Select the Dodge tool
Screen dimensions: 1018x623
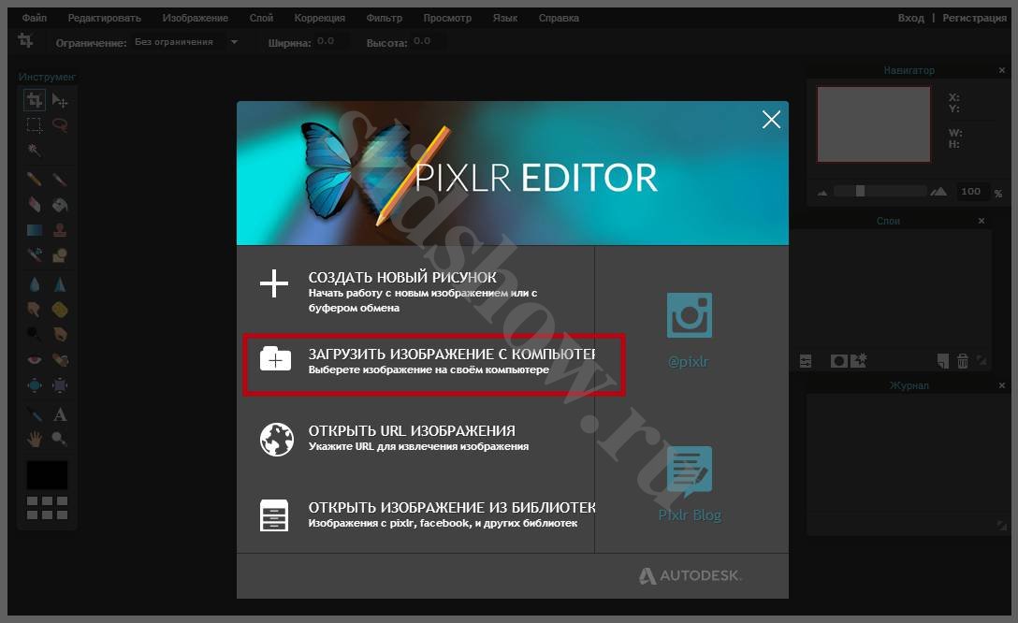coord(35,334)
